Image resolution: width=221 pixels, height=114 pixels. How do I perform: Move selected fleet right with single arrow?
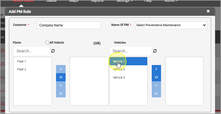click(61, 69)
